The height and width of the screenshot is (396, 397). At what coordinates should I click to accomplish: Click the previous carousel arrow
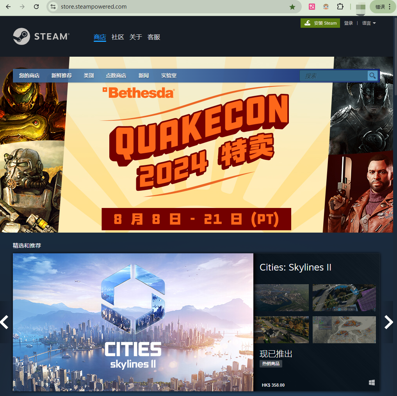[x=5, y=322]
